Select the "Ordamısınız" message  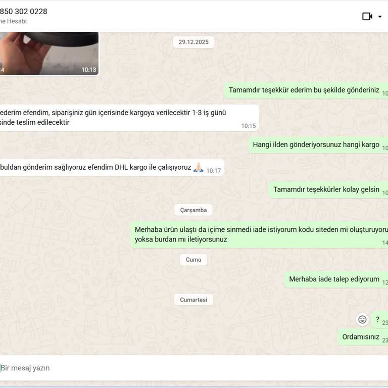363,337
